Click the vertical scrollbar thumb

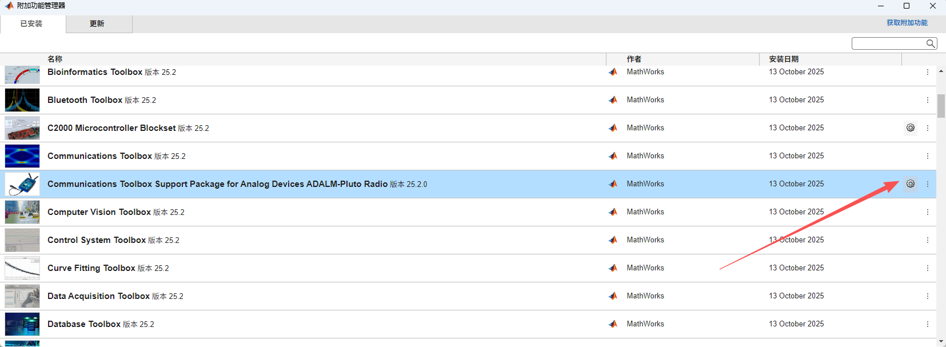(941, 106)
